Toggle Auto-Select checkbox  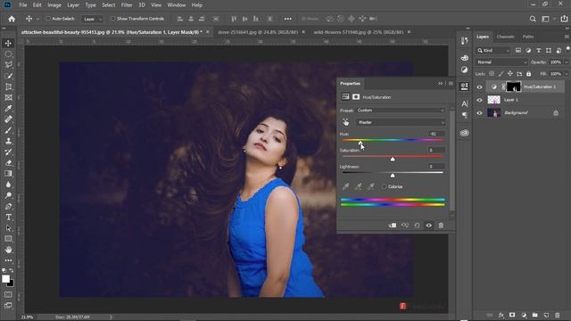(x=48, y=19)
